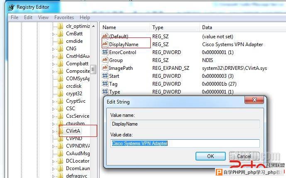Image resolution: width=286 pixels, height=178 pixels.
Task: Click the string icon beside Group
Action: (105, 60)
